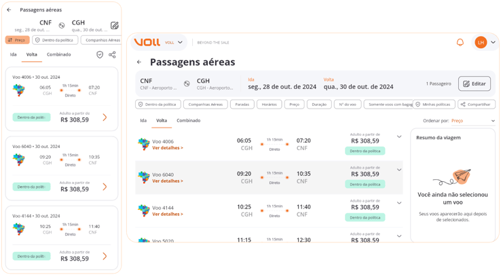The image size is (501, 275).
Task: Go back using the mobile header arrow
Action: [x=9, y=10]
